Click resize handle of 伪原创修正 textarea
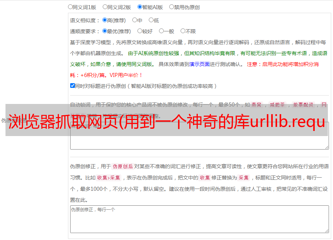 [x=327, y=231]
